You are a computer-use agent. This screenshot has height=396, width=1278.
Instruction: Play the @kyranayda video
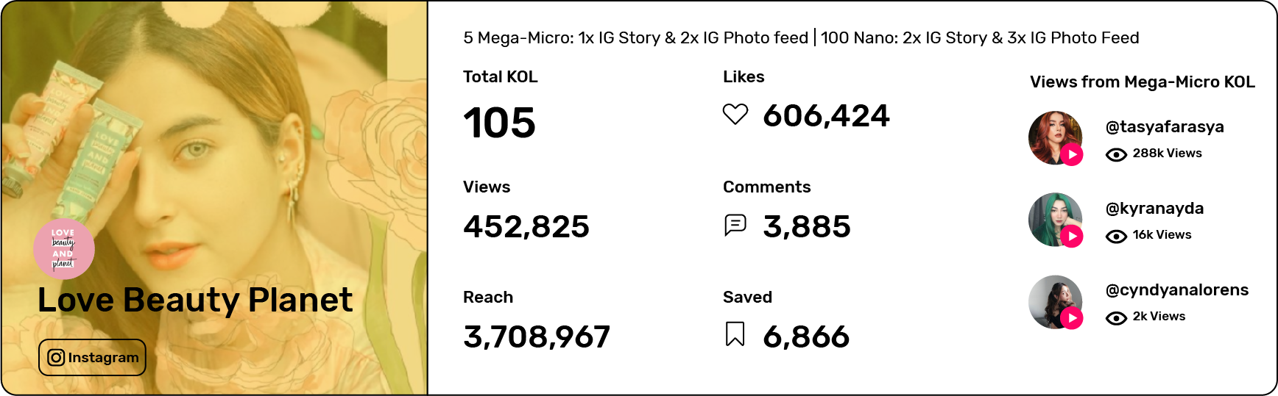coord(1072,237)
